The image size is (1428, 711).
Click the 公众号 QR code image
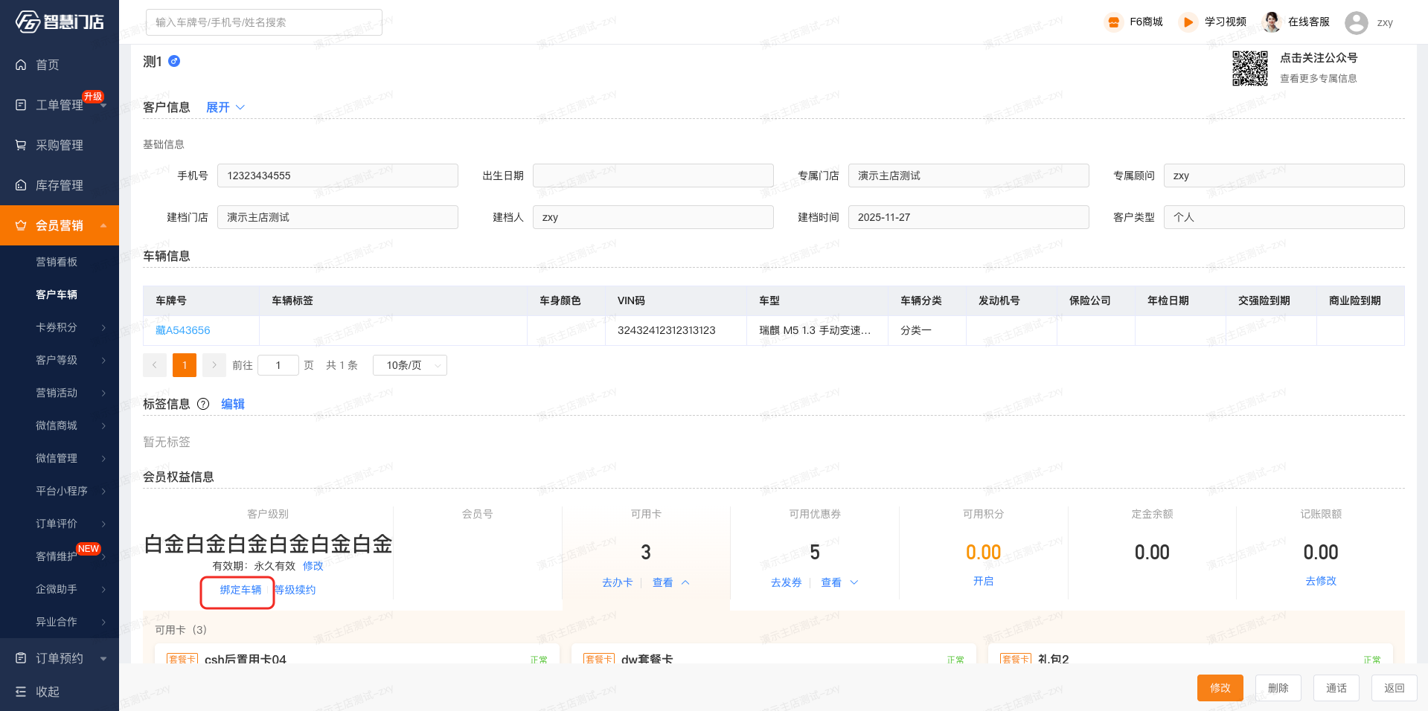[x=1249, y=68]
